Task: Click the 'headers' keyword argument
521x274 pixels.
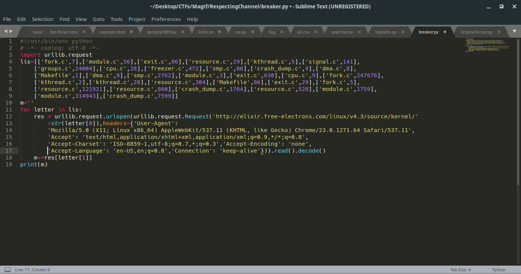Action: pos(115,123)
